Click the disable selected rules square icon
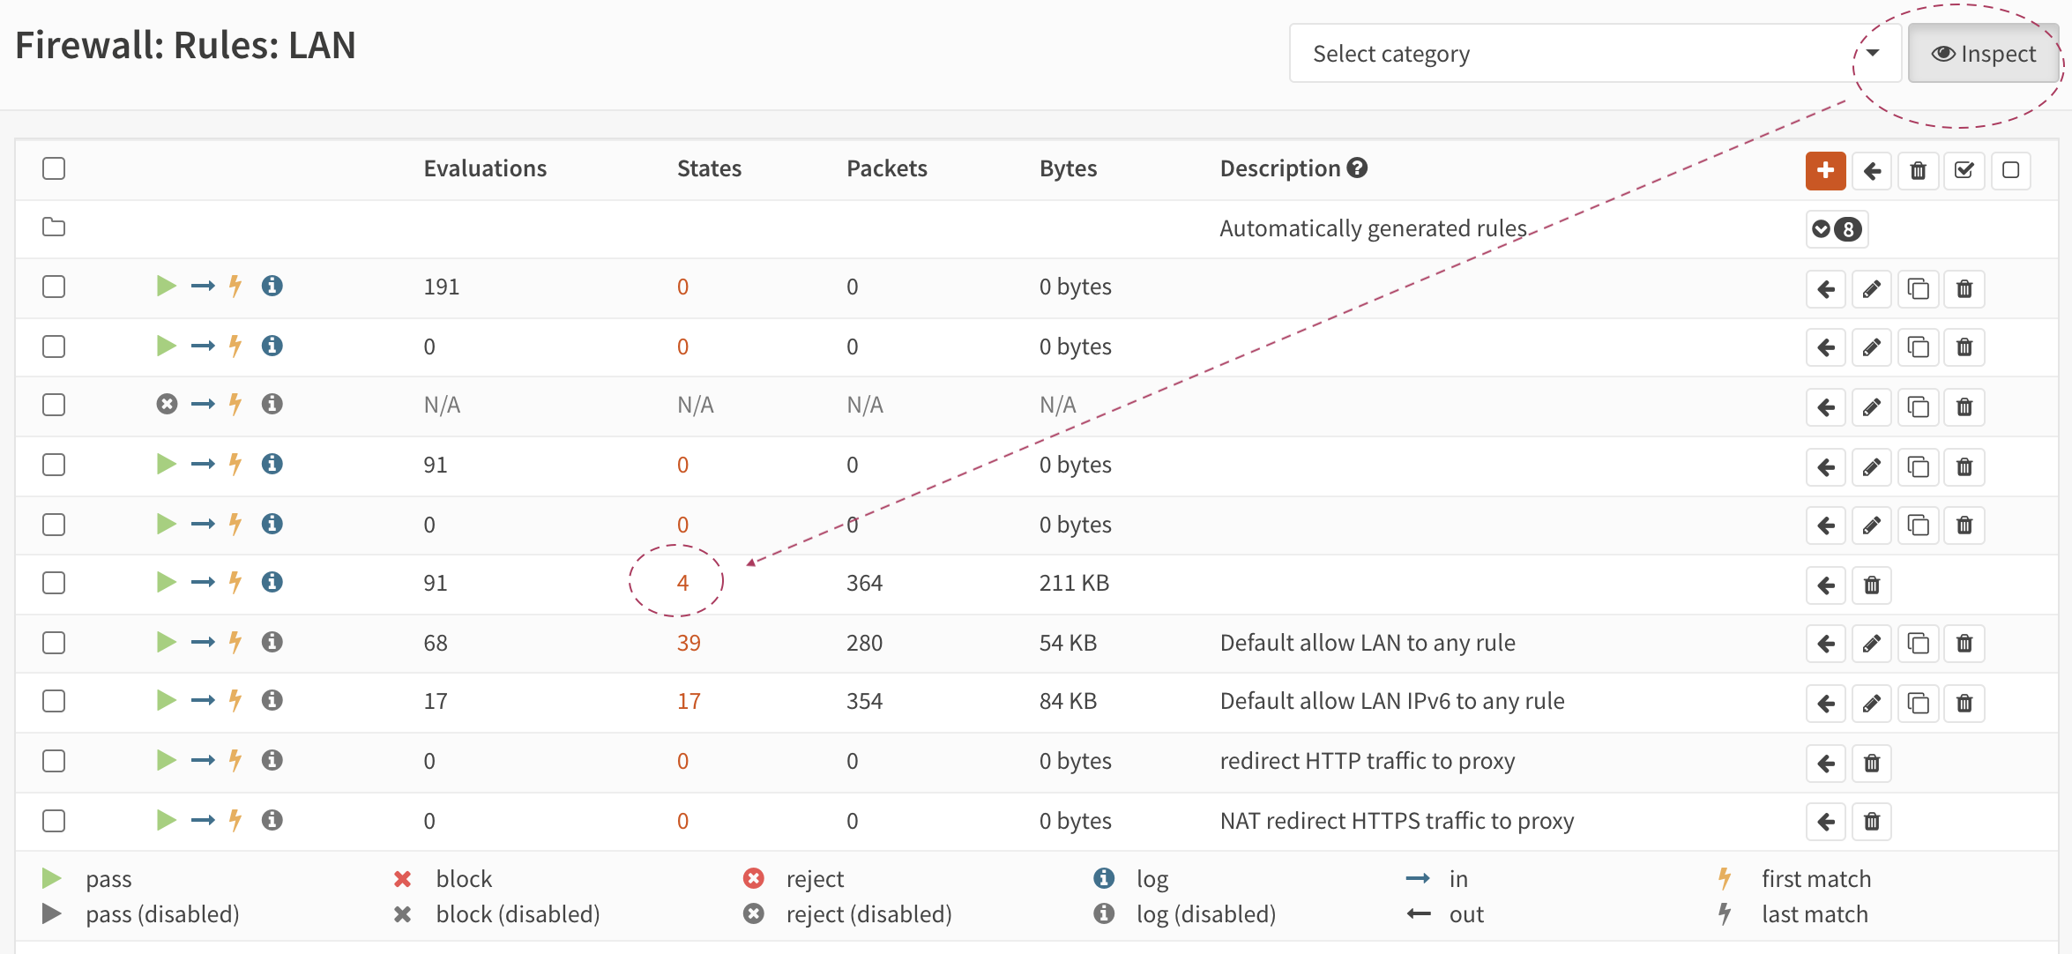The height and width of the screenshot is (954, 2072). coord(2010,170)
